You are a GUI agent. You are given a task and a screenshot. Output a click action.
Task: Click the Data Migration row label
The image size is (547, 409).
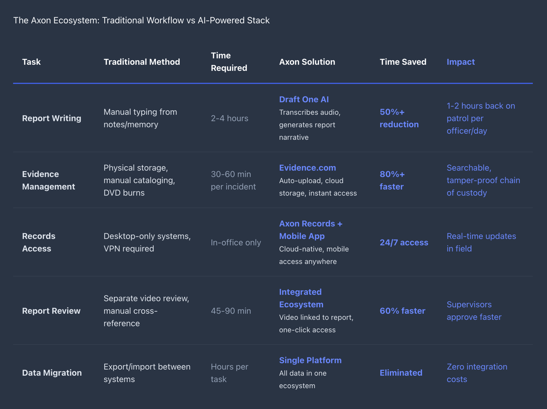(52, 373)
